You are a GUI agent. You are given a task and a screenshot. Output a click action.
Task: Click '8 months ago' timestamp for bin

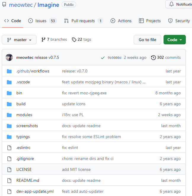click(168, 93)
